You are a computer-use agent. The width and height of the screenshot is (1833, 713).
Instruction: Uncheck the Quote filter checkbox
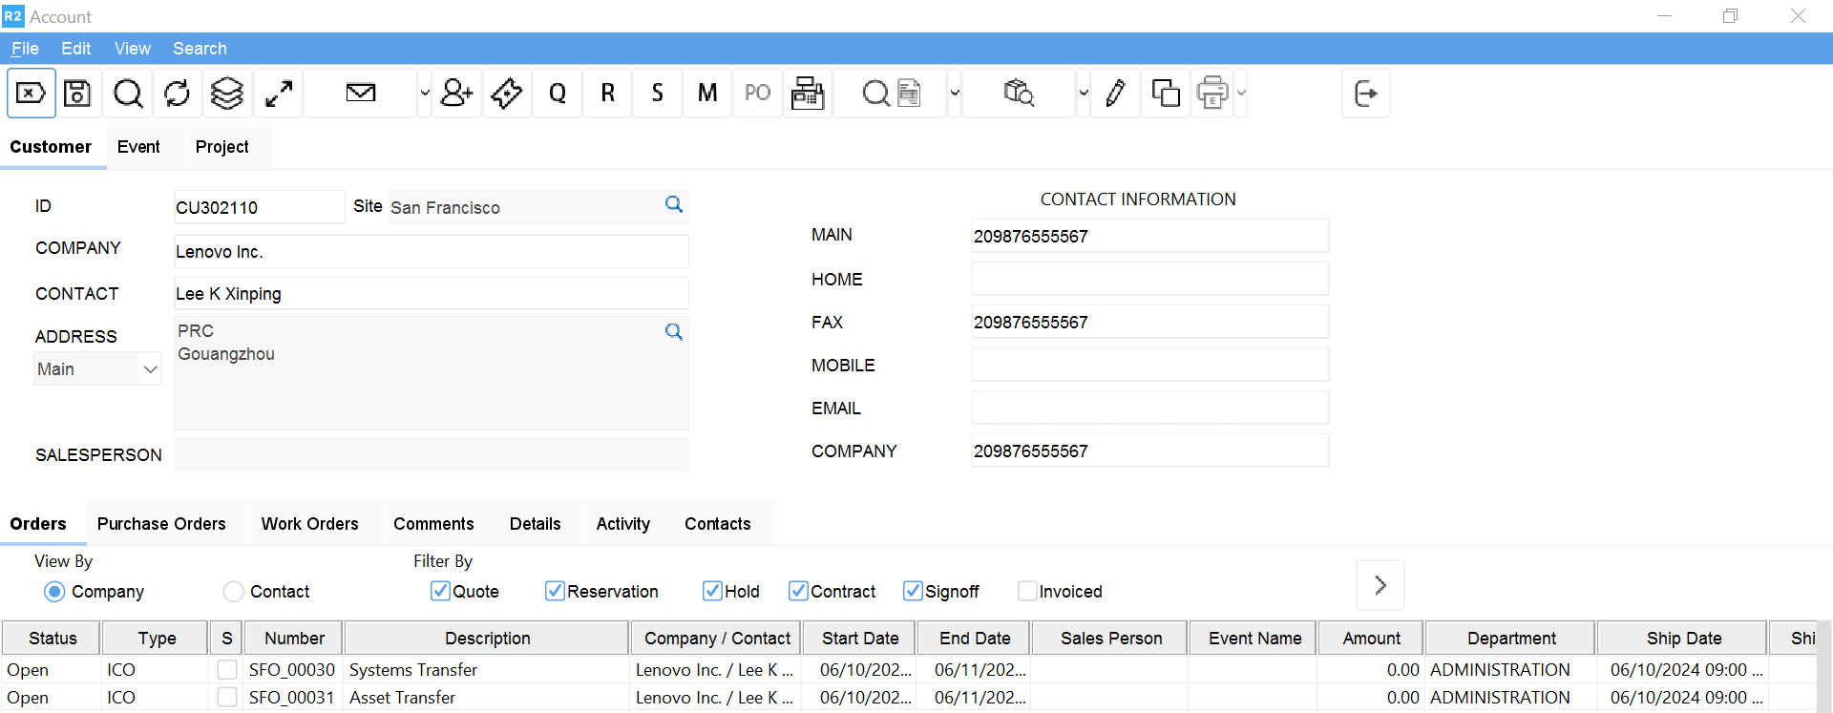[x=440, y=591]
